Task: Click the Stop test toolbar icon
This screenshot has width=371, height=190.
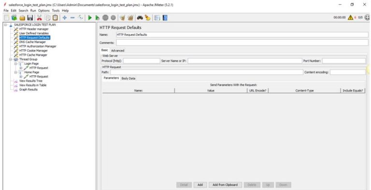Action: [105, 17]
